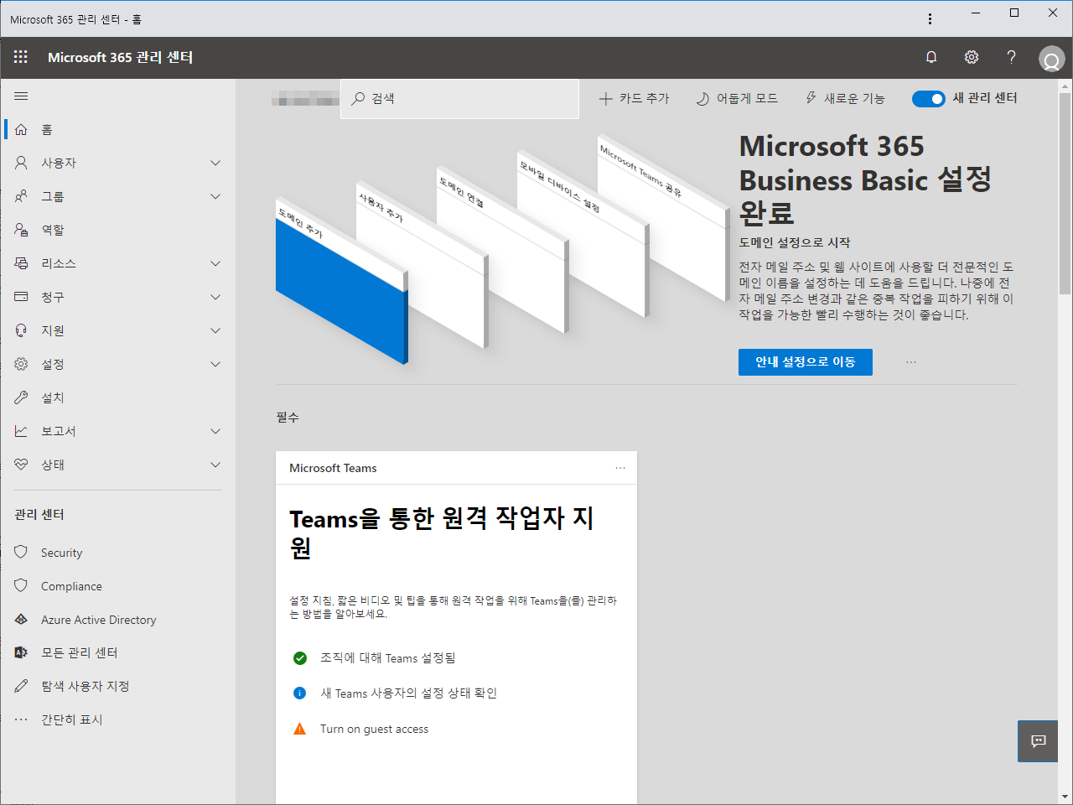Click 탐색 사용자 지정 label

[86, 686]
